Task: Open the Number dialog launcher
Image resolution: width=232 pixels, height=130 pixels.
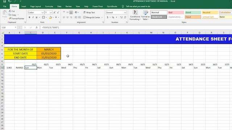Action: click(x=127, y=22)
